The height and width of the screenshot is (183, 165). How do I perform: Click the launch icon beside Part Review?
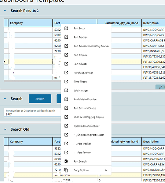pyautogui.click(x=66, y=153)
